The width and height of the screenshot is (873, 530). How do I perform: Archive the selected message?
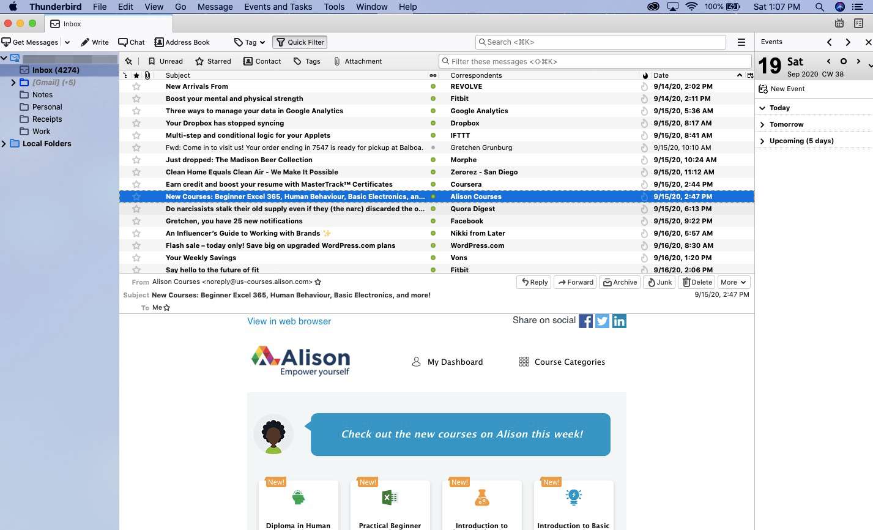coord(620,282)
